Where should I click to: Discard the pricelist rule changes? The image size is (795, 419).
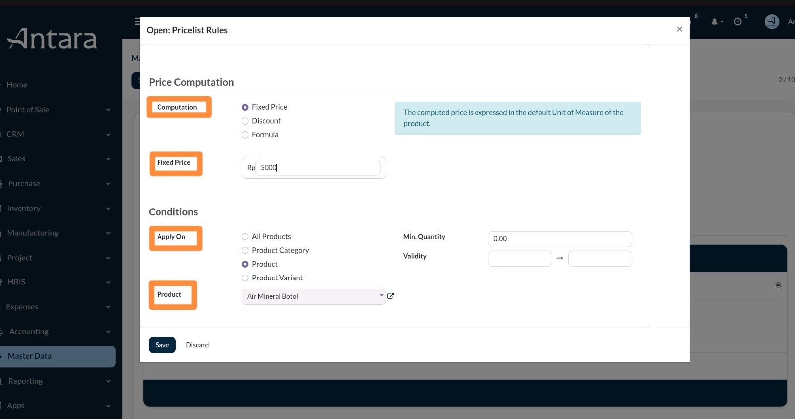197,345
